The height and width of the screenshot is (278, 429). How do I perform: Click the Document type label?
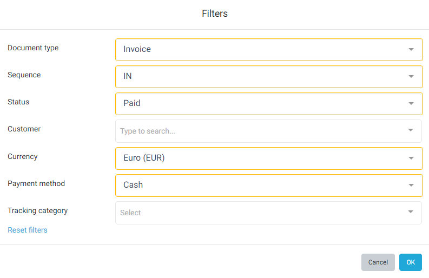[x=33, y=48]
